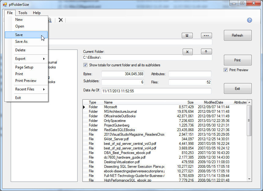The height and width of the screenshot is (191, 263).
Task: Open the File menu
Action: (10, 13)
